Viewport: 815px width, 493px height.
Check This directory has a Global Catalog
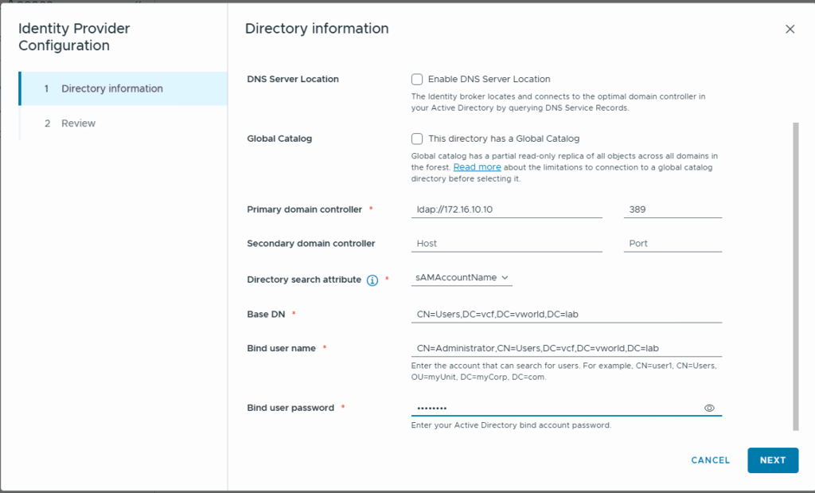tap(417, 139)
